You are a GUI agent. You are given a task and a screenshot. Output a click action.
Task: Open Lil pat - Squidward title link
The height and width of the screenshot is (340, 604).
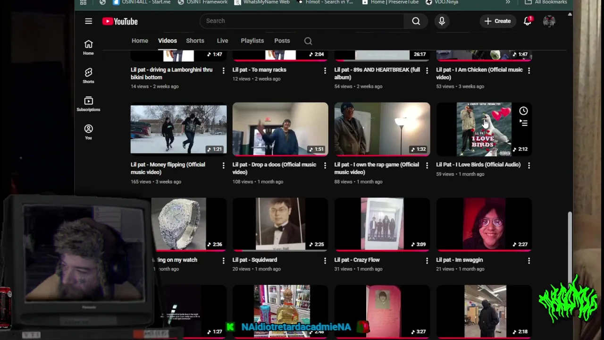pos(255,260)
